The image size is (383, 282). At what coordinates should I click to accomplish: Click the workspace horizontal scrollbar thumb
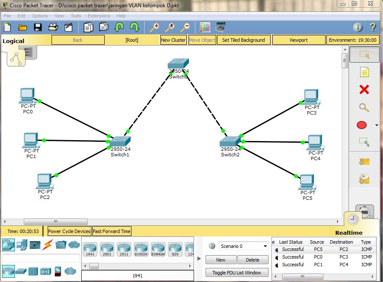56,222
